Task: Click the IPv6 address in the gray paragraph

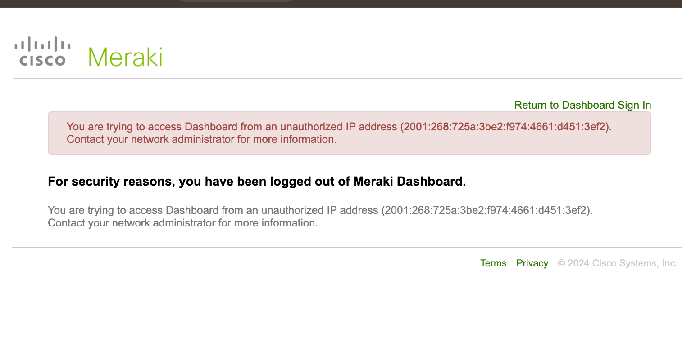Action: point(486,210)
